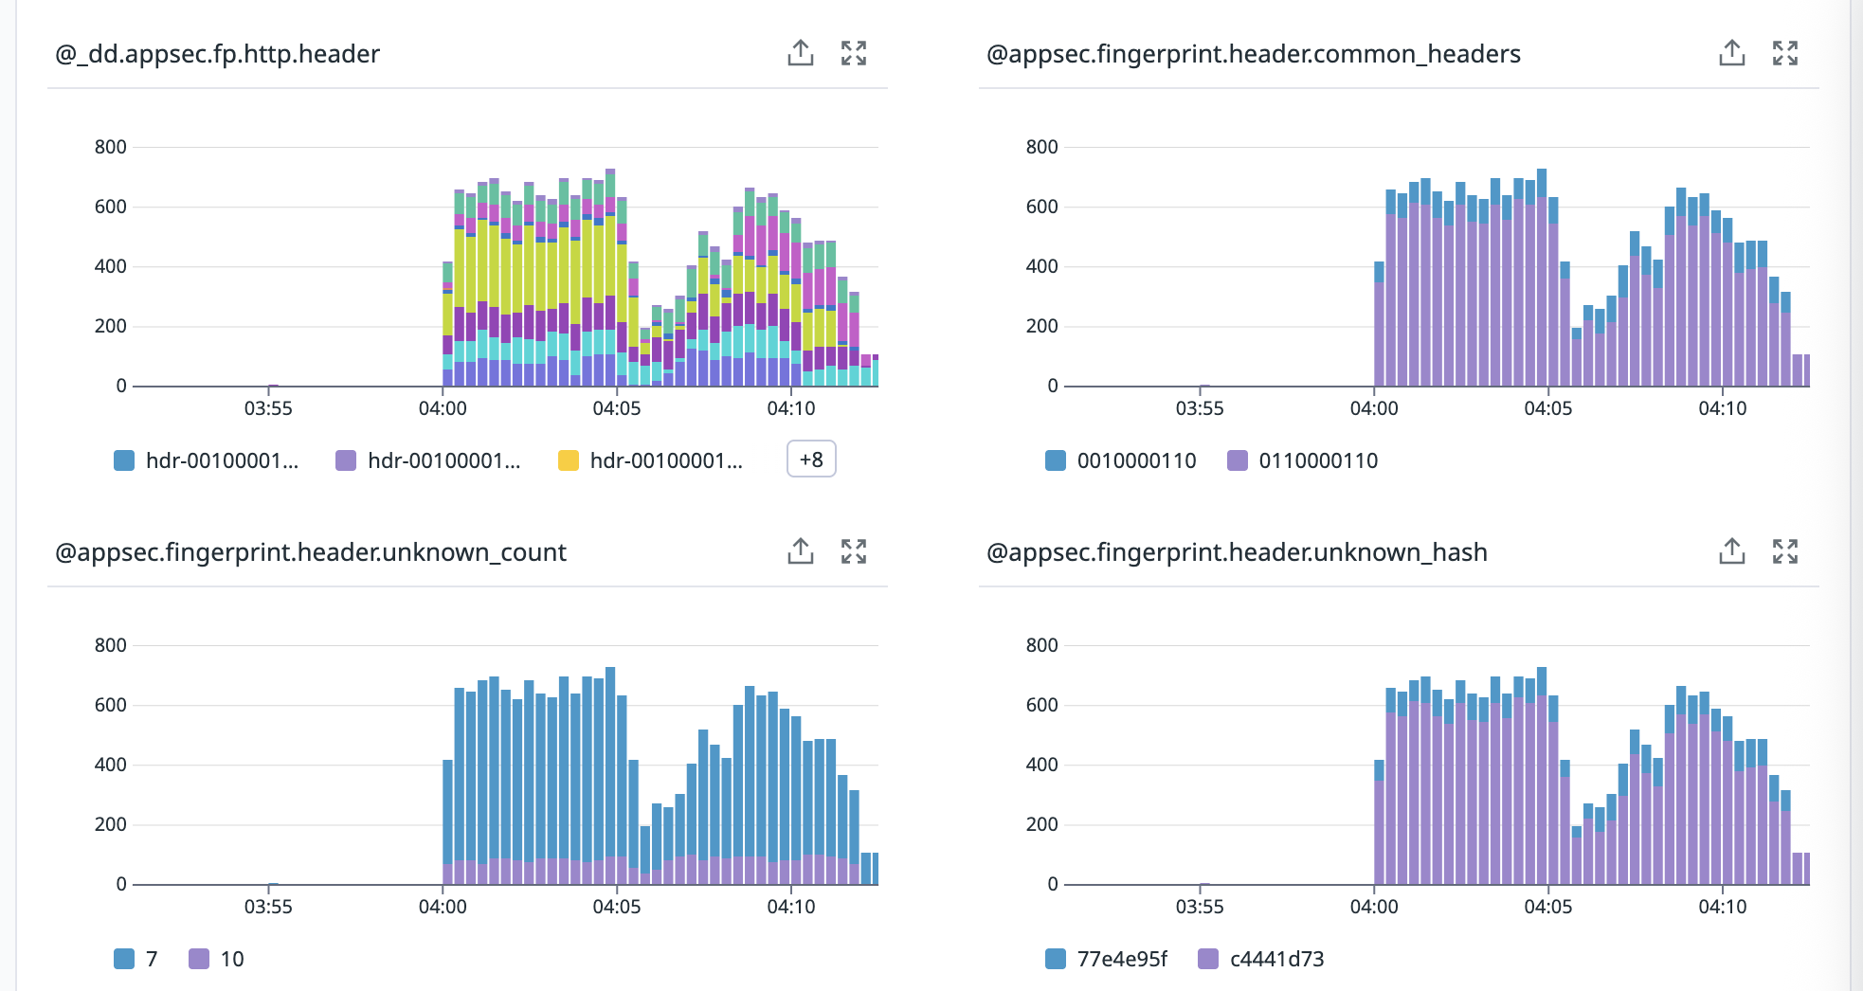Screen dimensions: 1863x991
Task: Expand unknown_hash chart to fullscreen
Action: pyautogui.click(x=1785, y=551)
